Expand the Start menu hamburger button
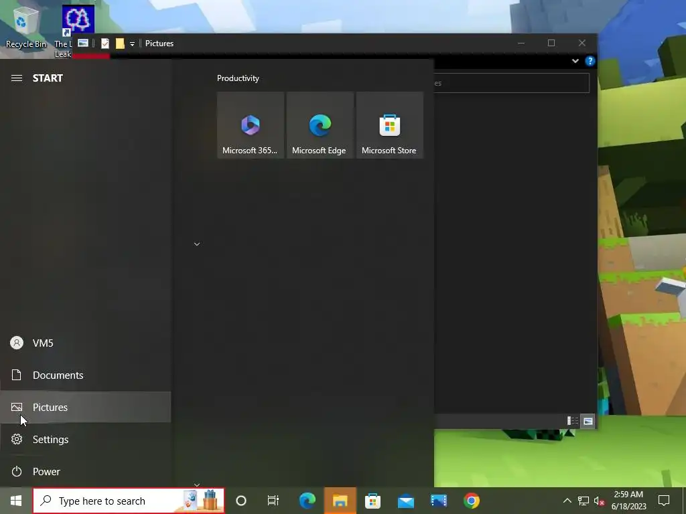The width and height of the screenshot is (686, 514). [x=17, y=78]
